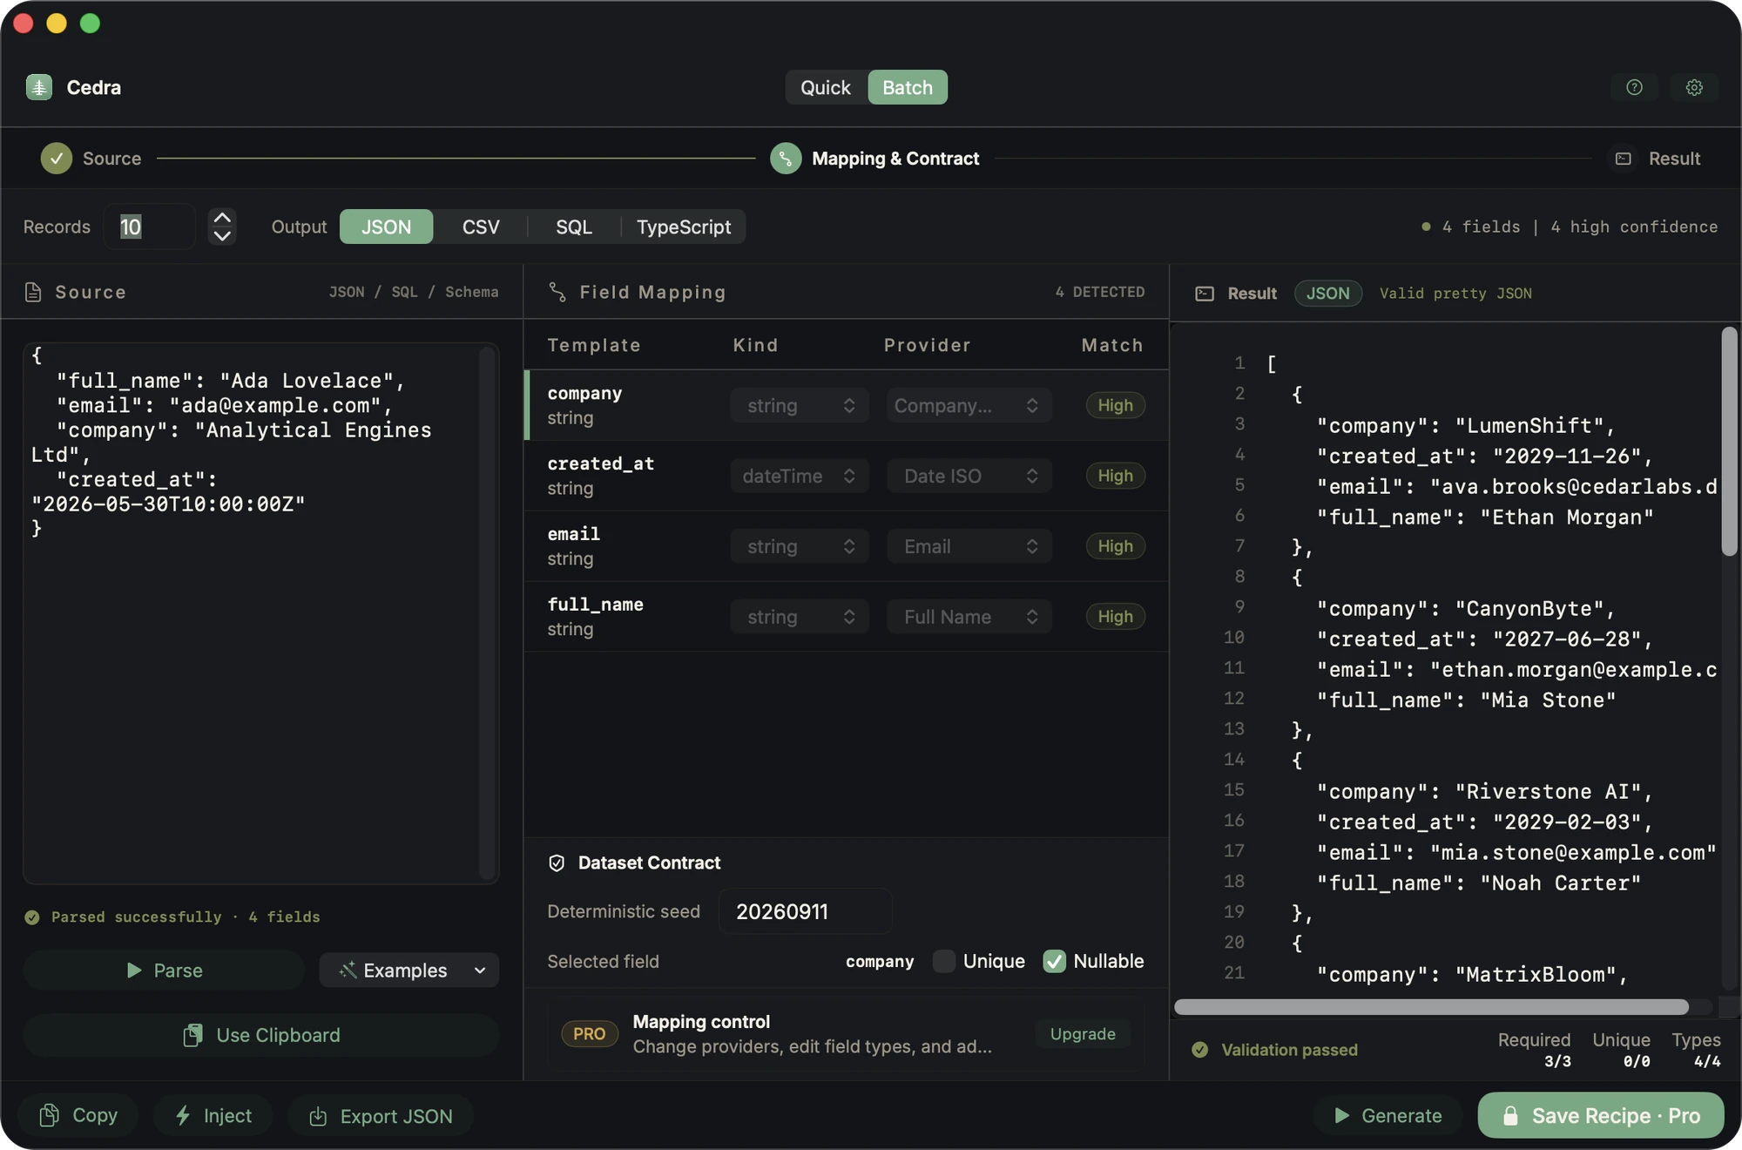Viewport: 1742px width, 1150px height.
Task: Click "Valid pretty JSON" status text
Action: click(1455, 294)
